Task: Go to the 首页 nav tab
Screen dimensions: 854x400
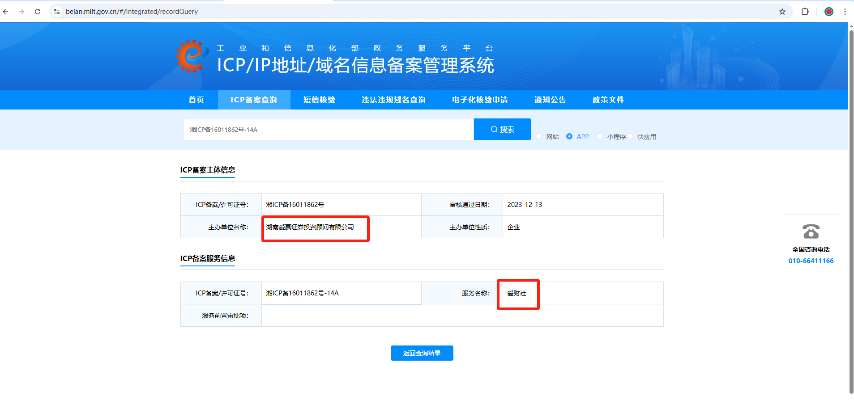Action: pos(196,100)
